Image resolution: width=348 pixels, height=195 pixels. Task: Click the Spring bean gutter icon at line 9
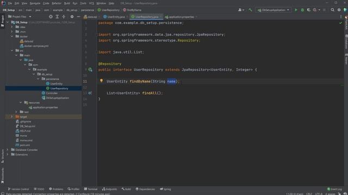point(90,70)
